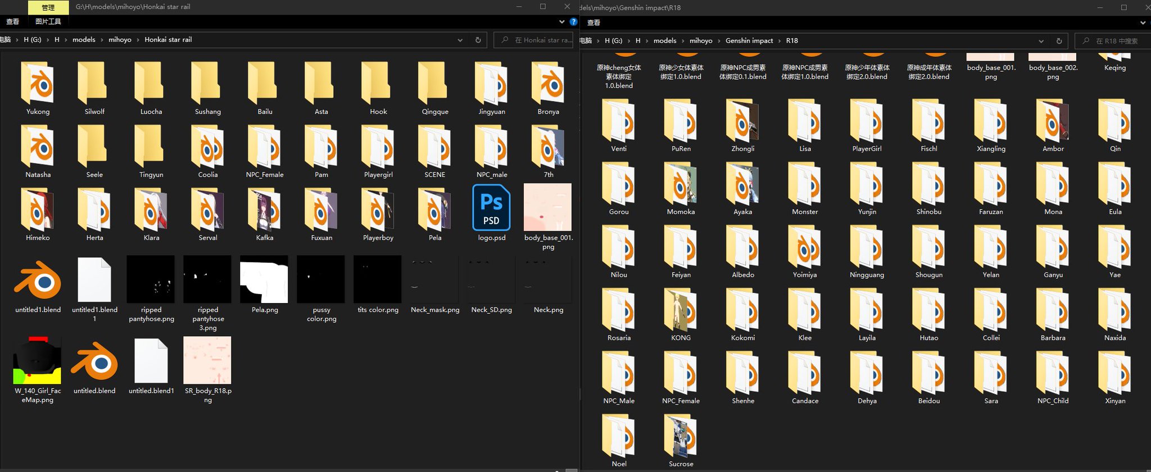Open the 查看 tab in R18 window
Screen dimensions: 1151x472
pos(593,23)
